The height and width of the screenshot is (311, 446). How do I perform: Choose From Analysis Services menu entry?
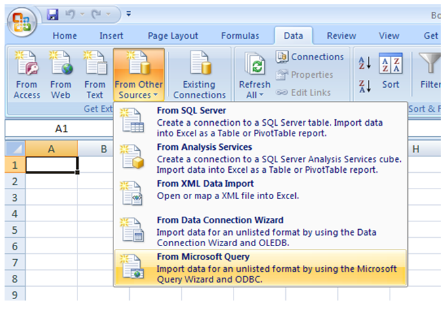click(x=260, y=158)
